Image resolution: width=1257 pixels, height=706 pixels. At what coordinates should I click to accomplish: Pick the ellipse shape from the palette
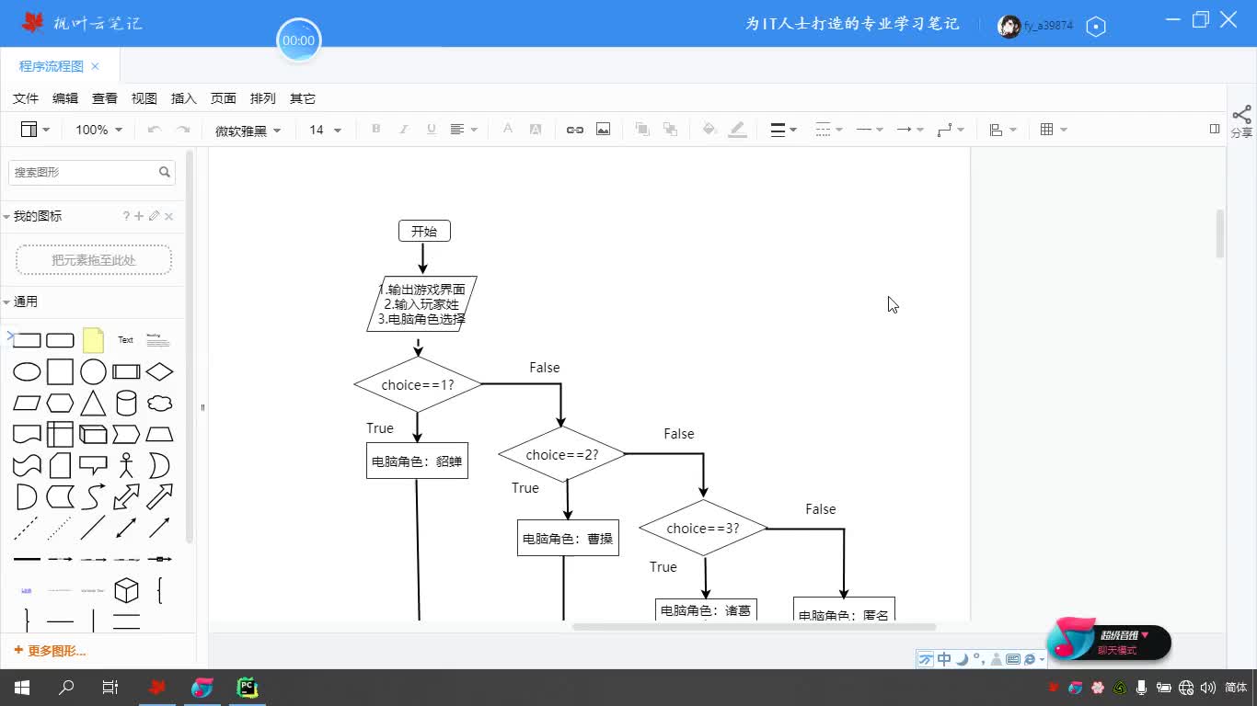pyautogui.click(x=27, y=371)
